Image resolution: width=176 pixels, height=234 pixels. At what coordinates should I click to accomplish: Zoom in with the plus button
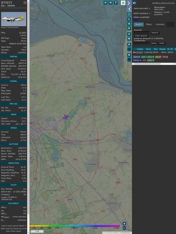[x=124, y=223]
